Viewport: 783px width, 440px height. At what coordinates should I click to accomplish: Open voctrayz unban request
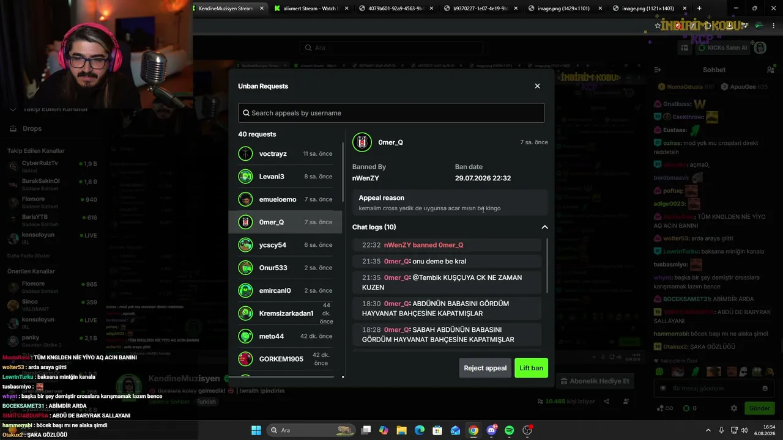point(285,154)
